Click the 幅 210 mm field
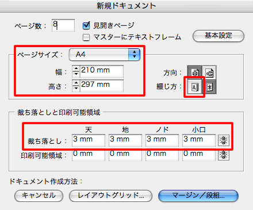The width and height of the screenshot is (253, 210). 102,71
